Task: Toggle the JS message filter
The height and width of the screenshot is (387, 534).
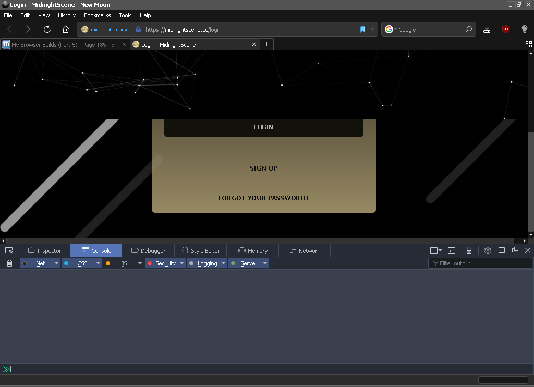Action: click(x=119, y=263)
